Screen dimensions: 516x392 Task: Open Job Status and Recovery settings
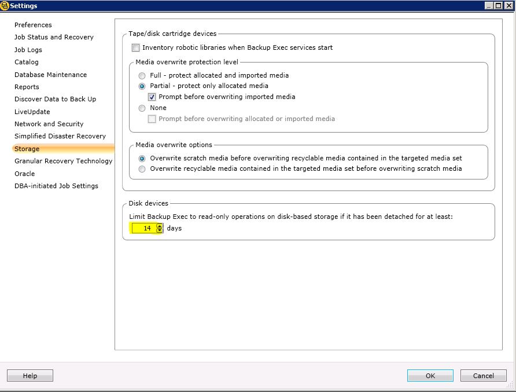[x=54, y=37]
